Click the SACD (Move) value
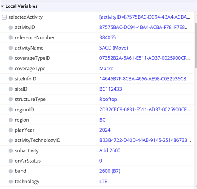 [x=114, y=48]
